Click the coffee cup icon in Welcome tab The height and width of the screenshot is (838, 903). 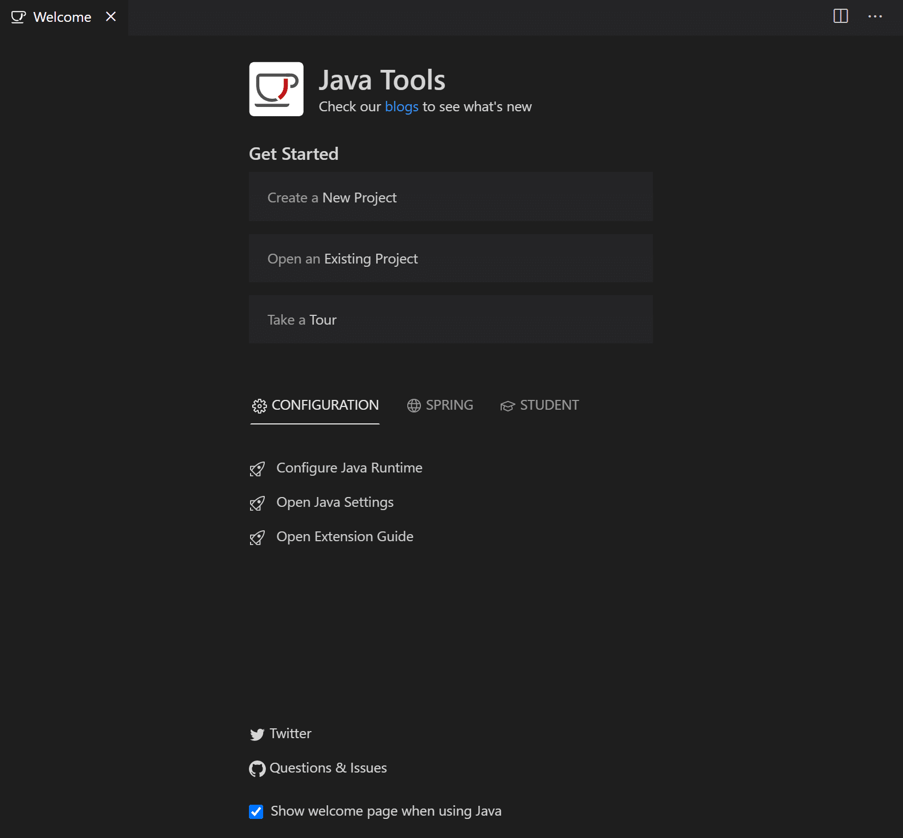tap(19, 17)
